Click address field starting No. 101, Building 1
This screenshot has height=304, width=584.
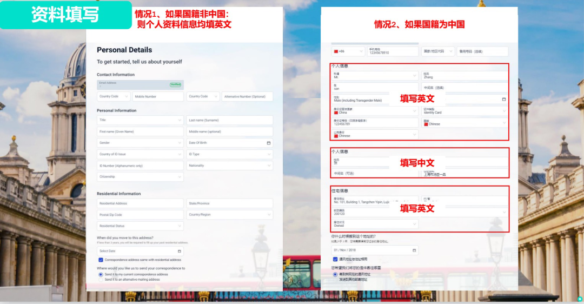(x=375, y=201)
